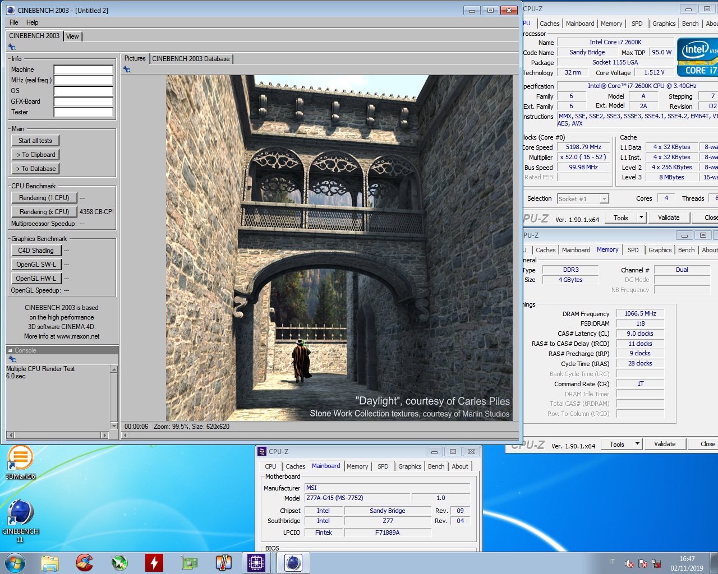Open Bench tab in Memory CPU-Z window
The width and height of the screenshot is (718, 574).
pyautogui.click(x=686, y=250)
